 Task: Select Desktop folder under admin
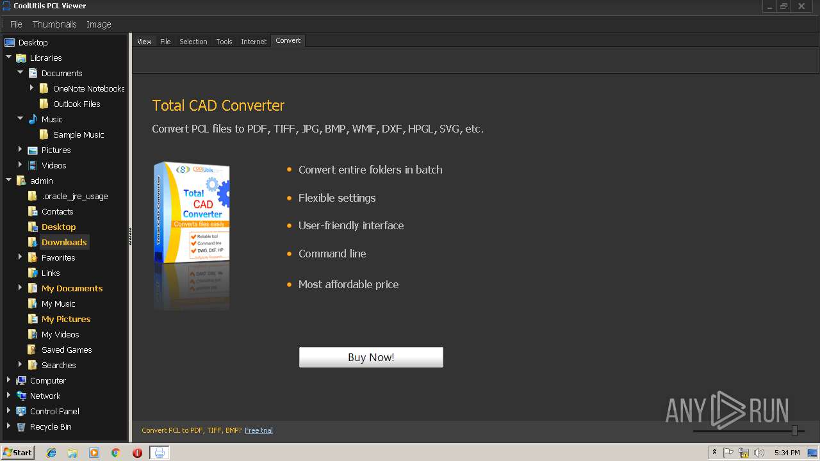click(x=58, y=227)
